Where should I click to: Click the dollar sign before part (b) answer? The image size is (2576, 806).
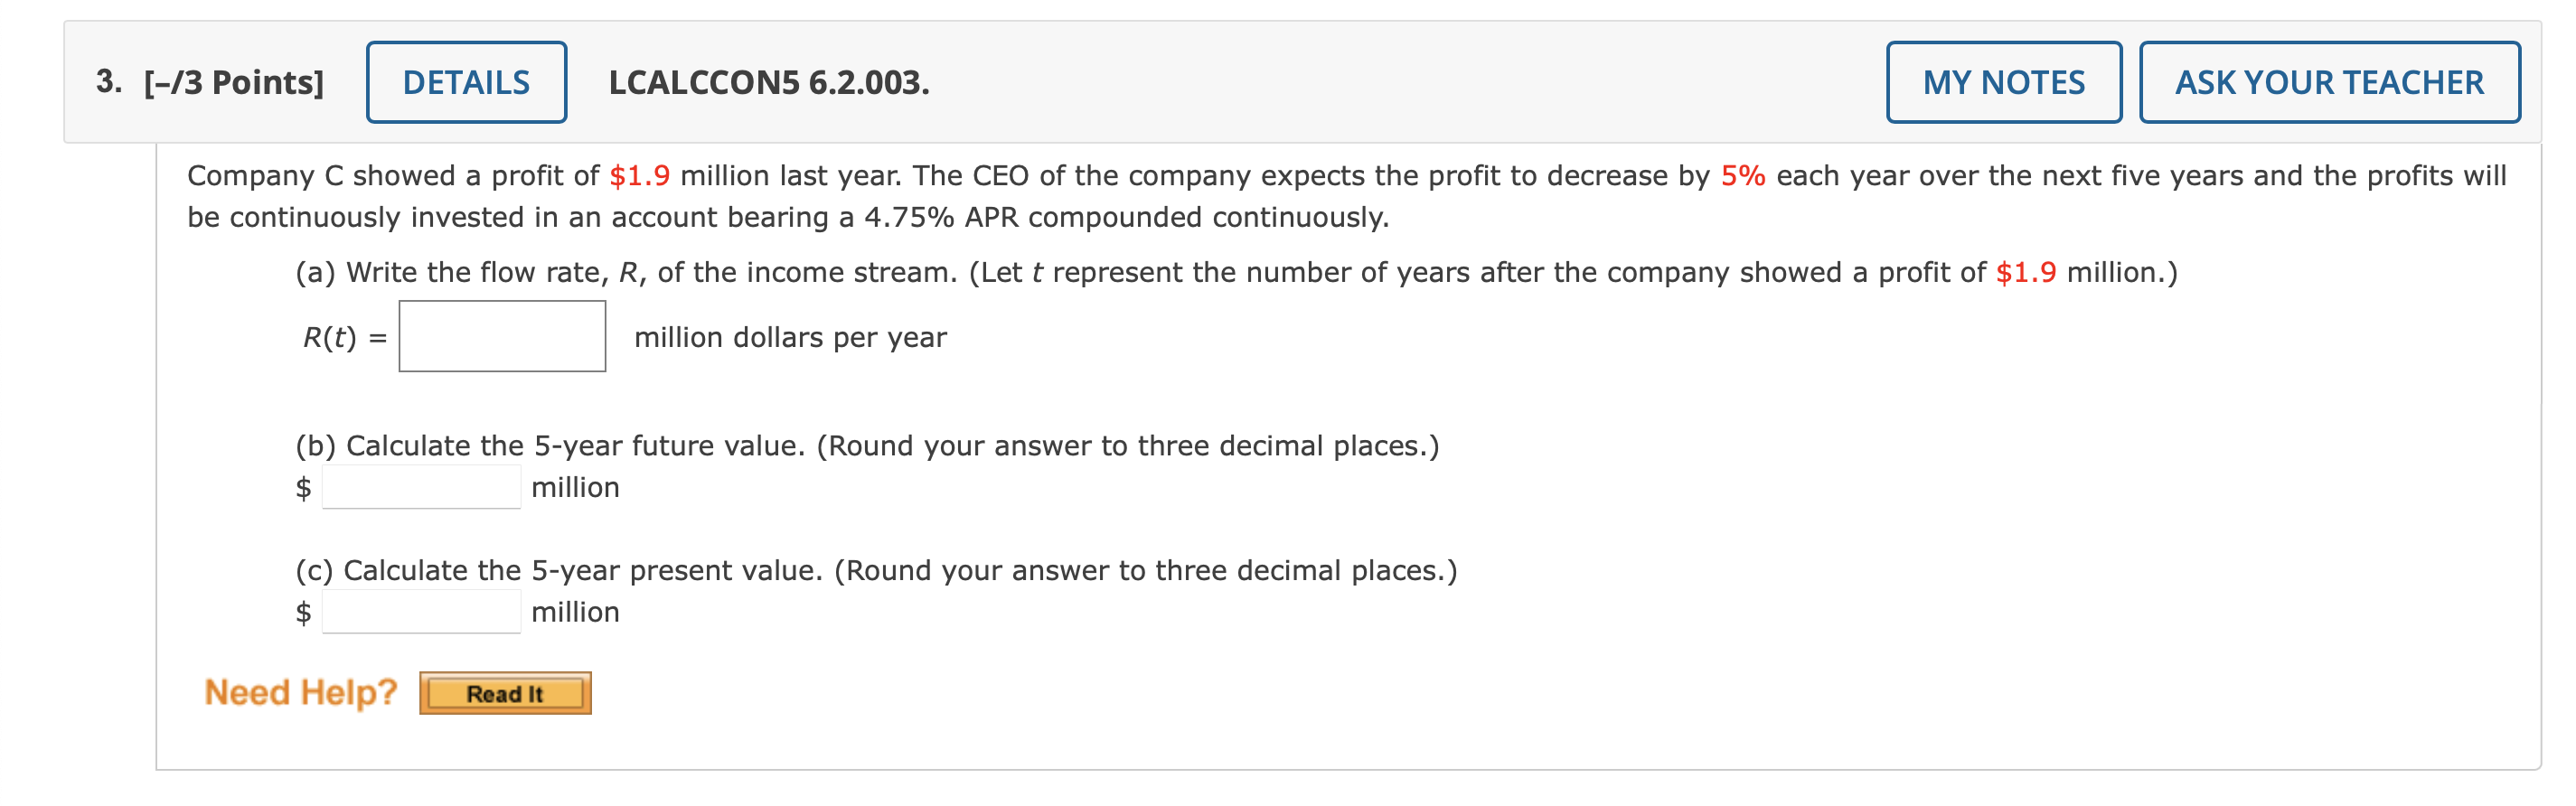(303, 488)
